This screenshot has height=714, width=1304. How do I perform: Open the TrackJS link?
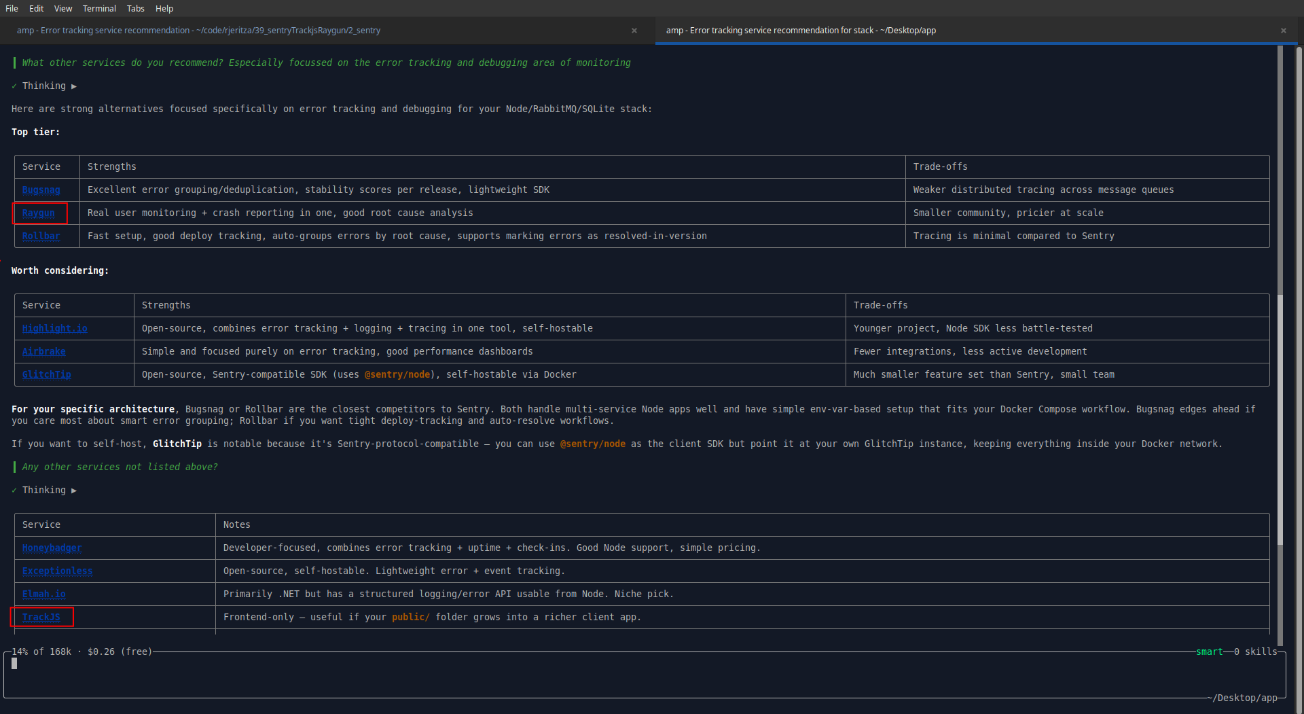tap(41, 618)
